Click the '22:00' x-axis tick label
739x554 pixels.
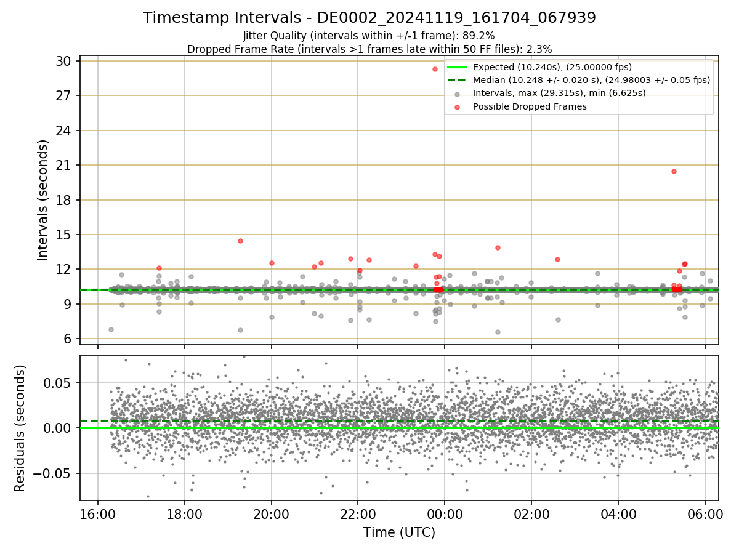(x=358, y=515)
